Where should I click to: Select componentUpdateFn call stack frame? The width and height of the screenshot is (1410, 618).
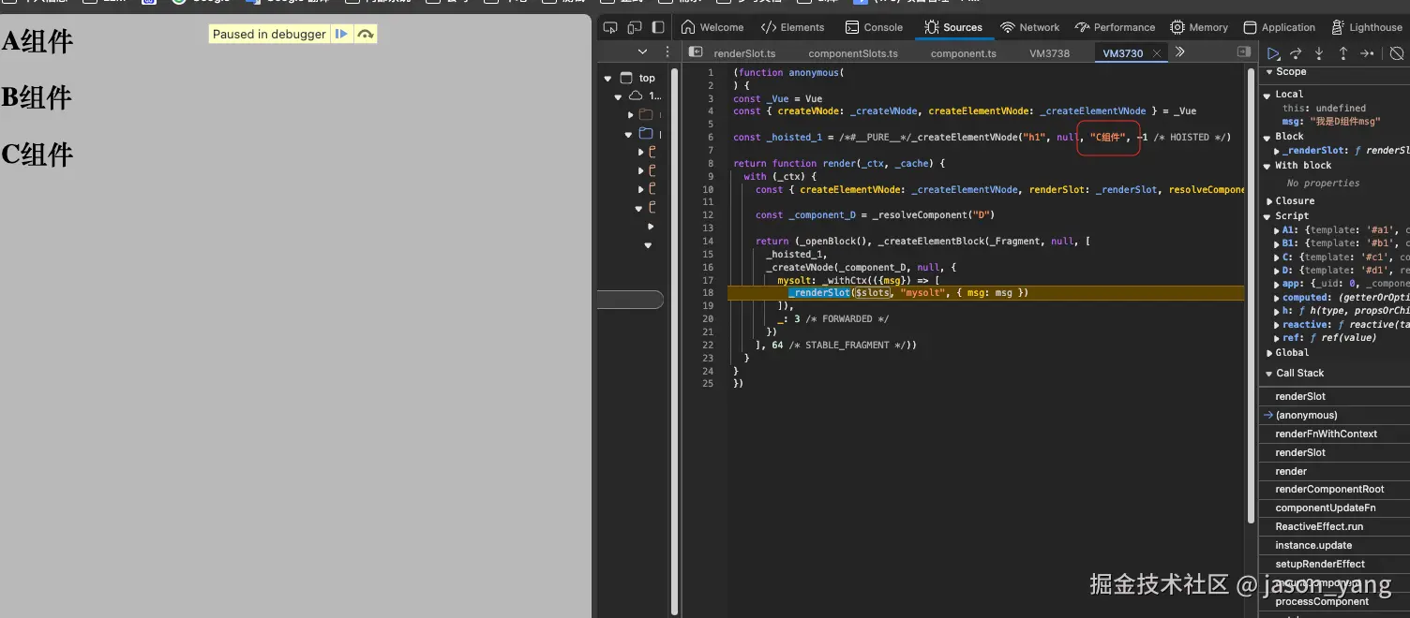[1325, 508]
